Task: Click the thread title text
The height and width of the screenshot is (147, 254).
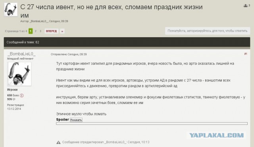Action: (x=112, y=11)
